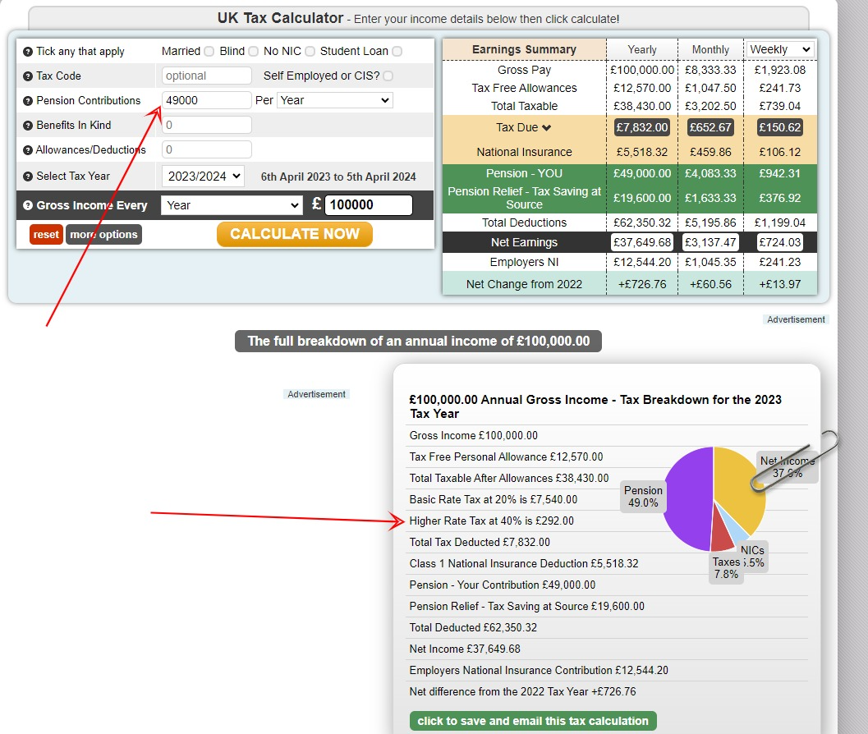Expand the Tax Due chevron row
The width and height of the screenshot is (868, 734).
click(546, 128)
